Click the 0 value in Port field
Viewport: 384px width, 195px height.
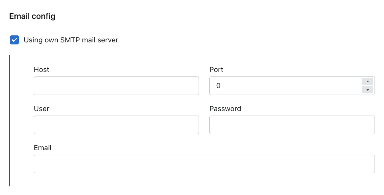pos(218,86)
